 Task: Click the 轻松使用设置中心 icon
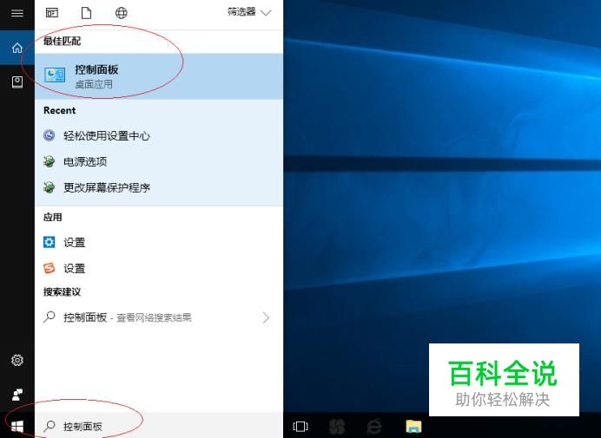point(49,135)
